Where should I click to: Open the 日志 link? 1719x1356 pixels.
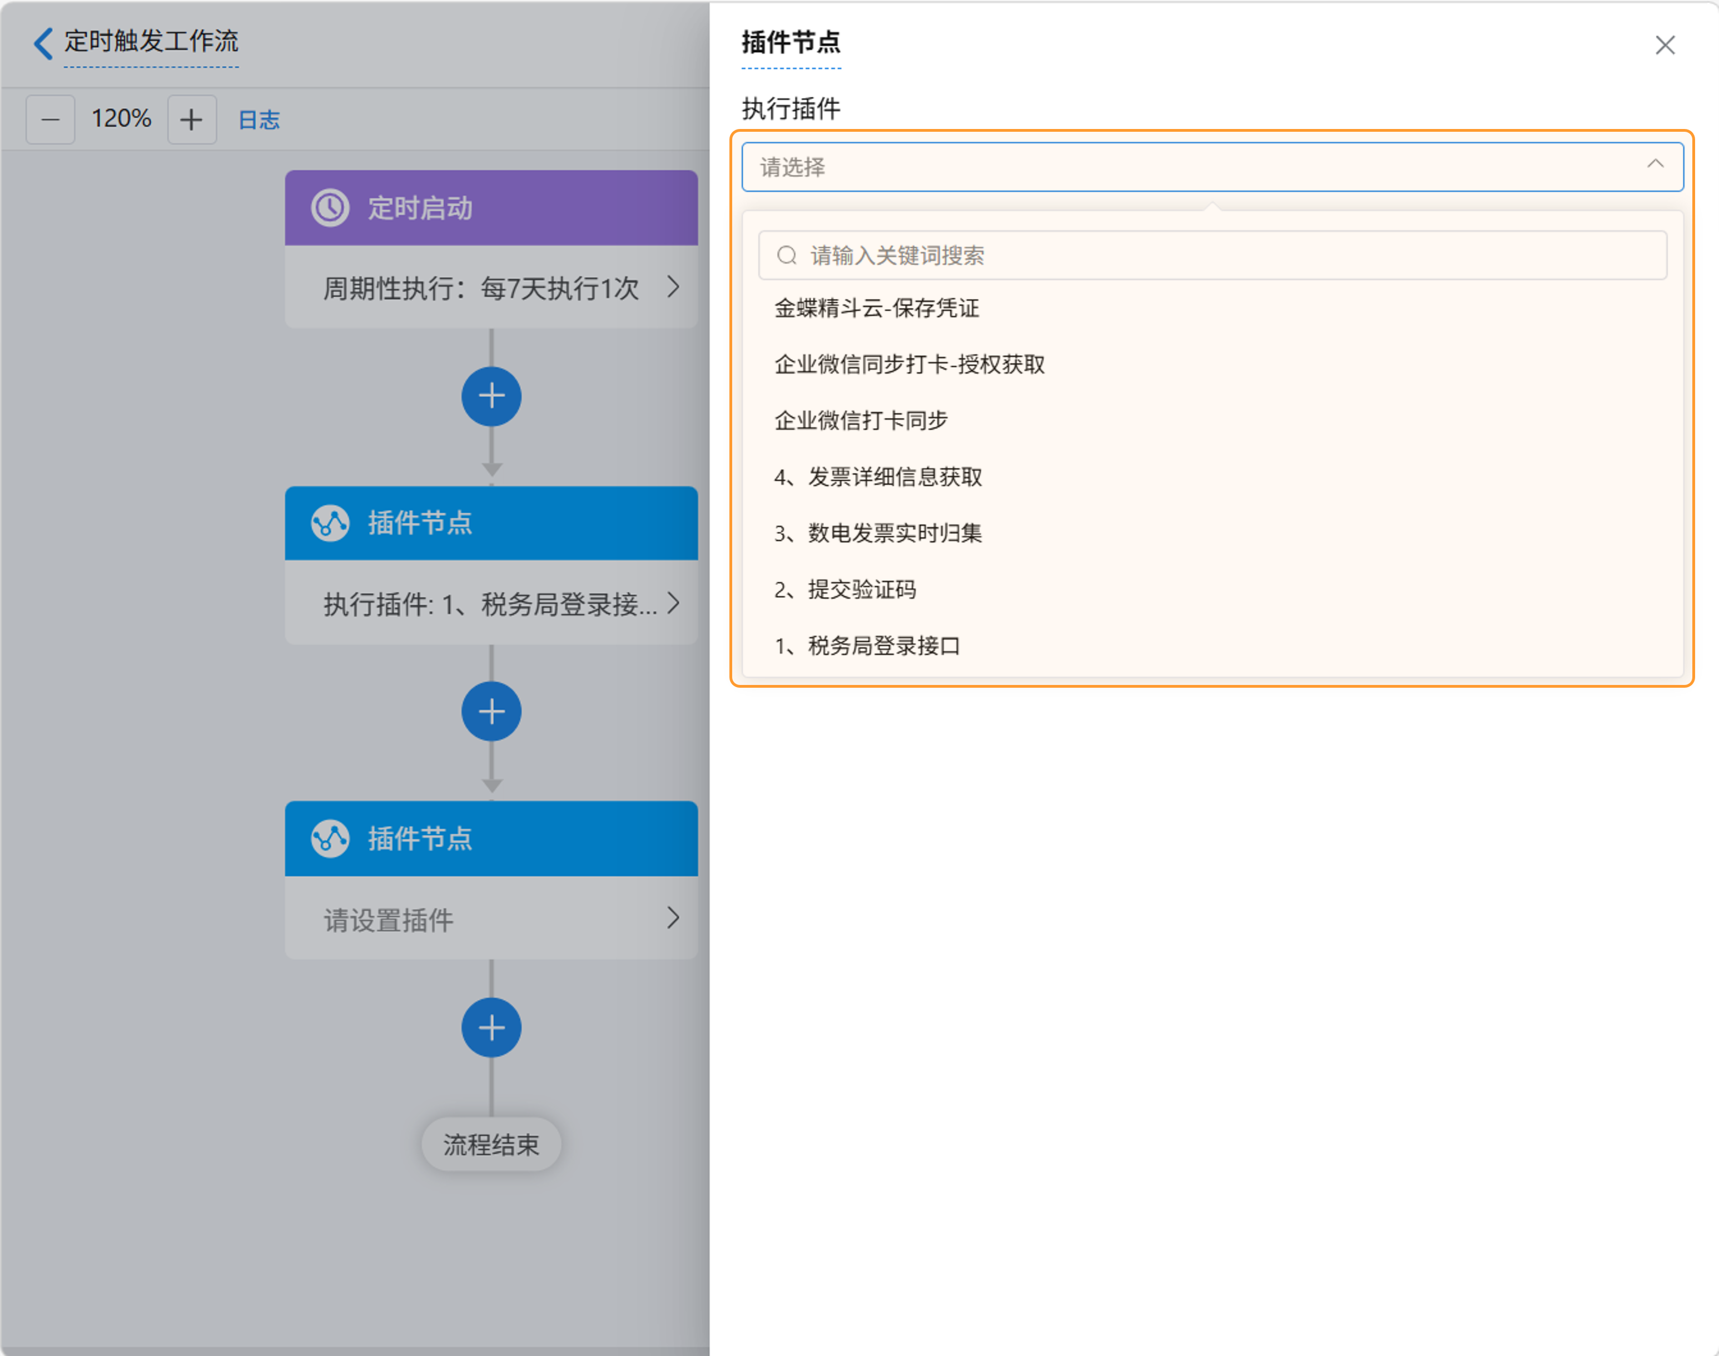(x=259, y=120)
